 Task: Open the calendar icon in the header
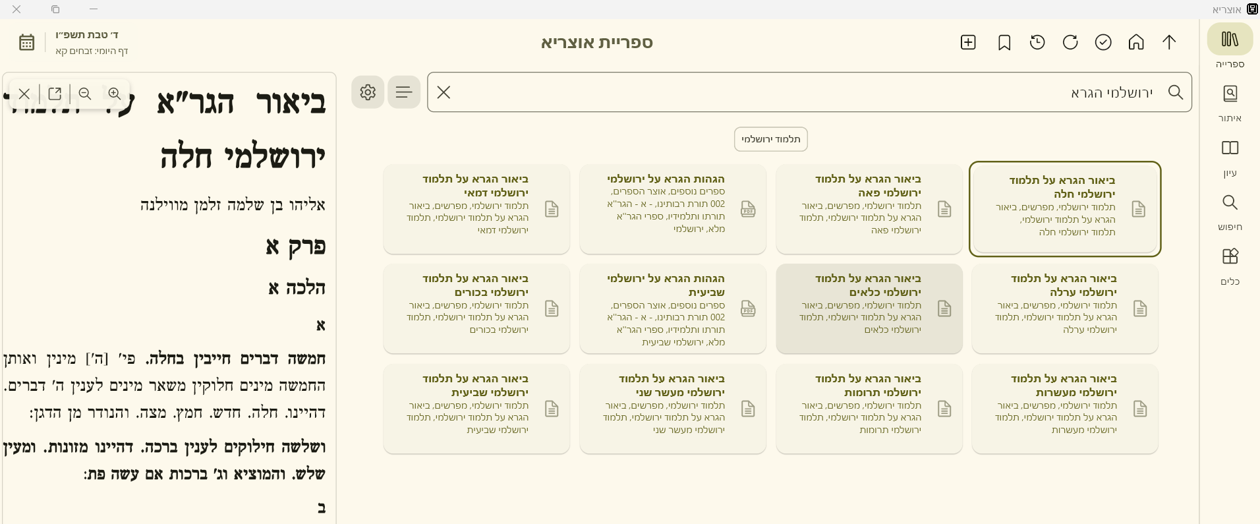(26, 42)
